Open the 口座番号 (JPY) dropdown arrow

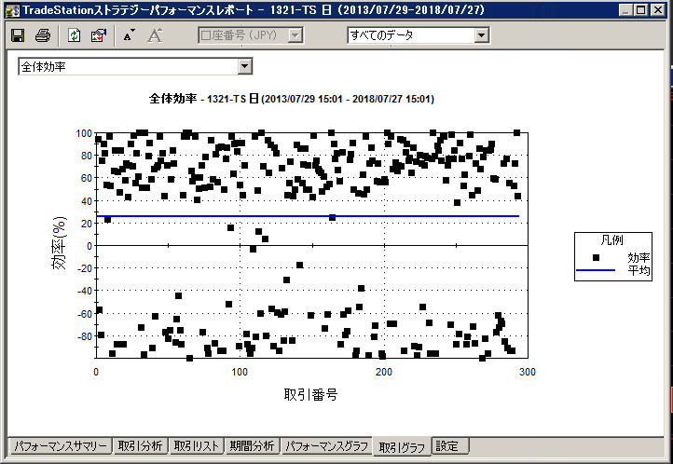[295, 35]
